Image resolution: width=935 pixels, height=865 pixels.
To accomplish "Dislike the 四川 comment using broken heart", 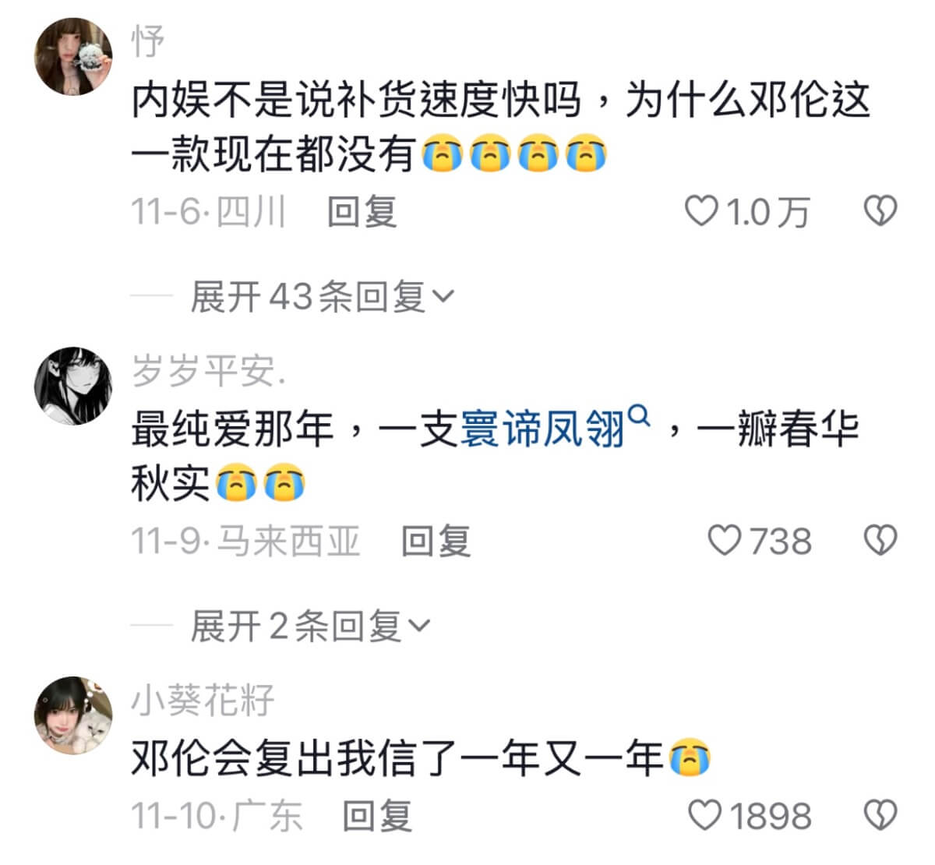I will pos(880,211).
